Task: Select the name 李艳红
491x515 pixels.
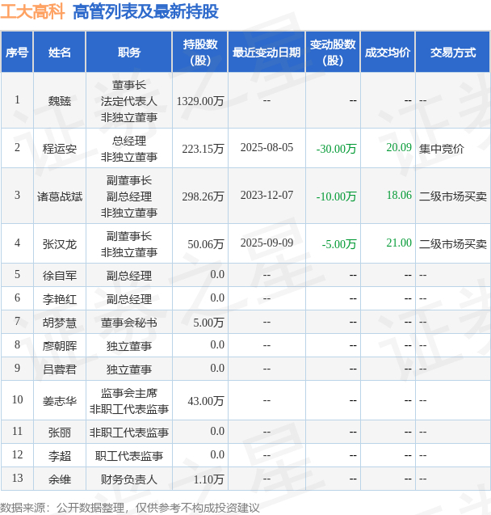Action: pyautogui.click(x=60, y=298)
